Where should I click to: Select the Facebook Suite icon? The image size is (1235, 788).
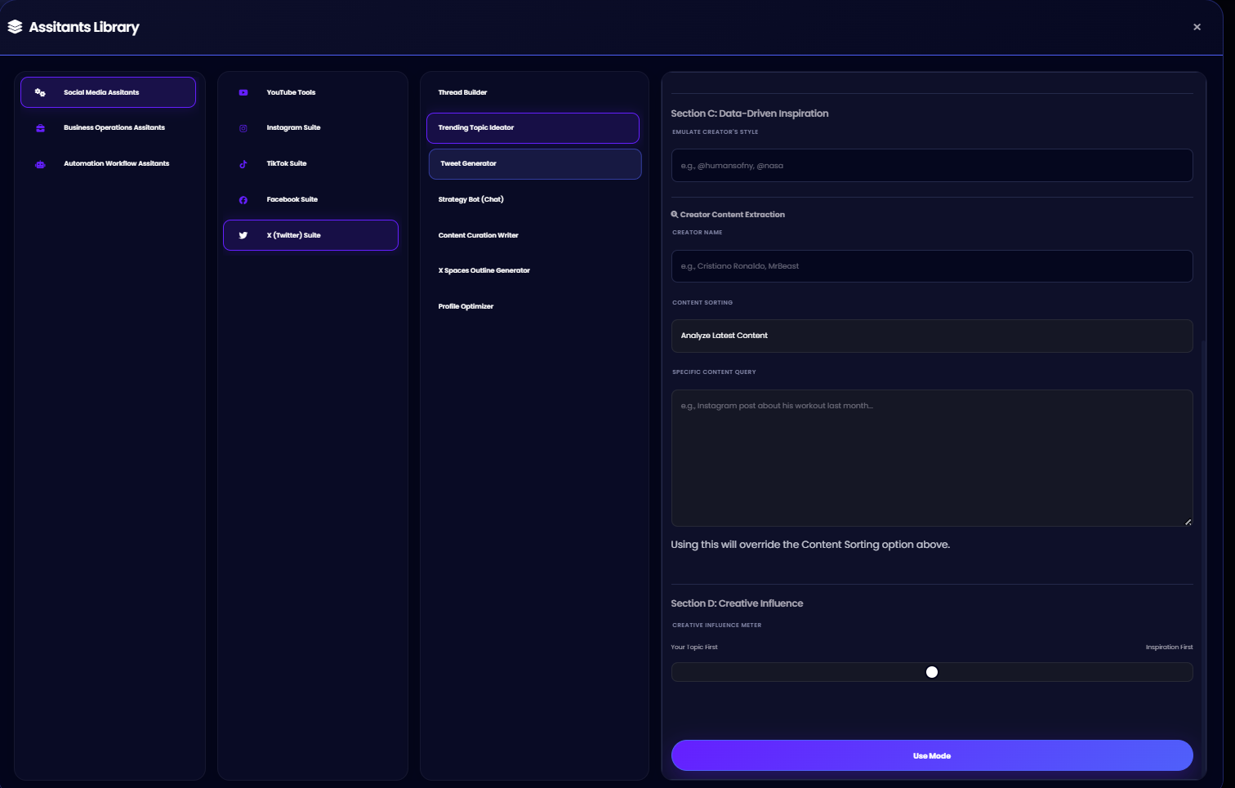coord(243,200)
